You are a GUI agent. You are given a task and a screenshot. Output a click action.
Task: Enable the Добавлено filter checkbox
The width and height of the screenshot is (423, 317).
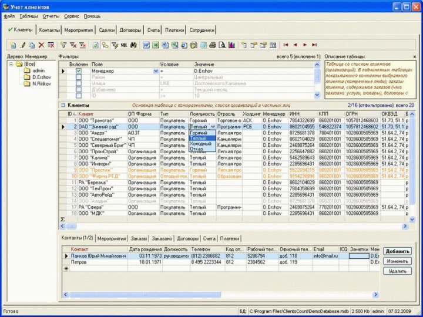79,90
